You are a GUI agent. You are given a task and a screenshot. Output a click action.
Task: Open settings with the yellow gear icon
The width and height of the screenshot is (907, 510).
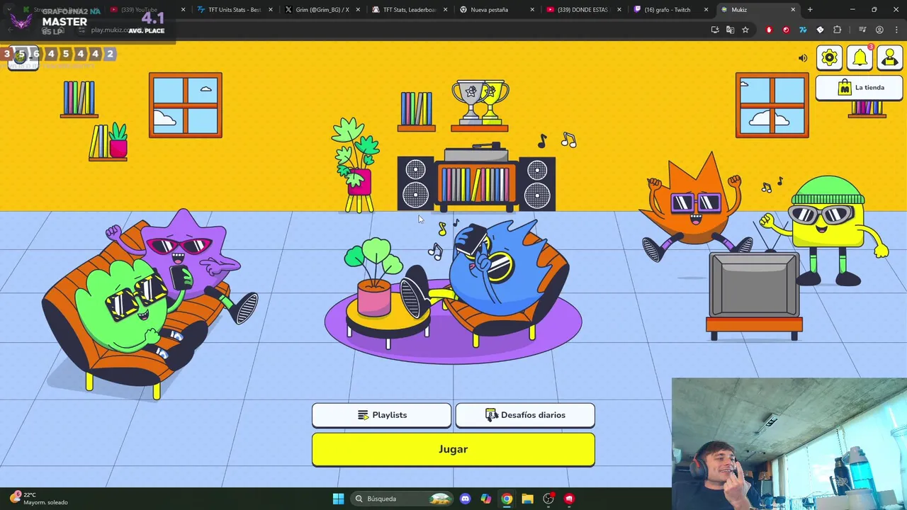(x=830, y=58)
